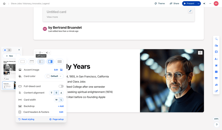Select the Left layout option
The image size is (222, 130).
(41, 62)
